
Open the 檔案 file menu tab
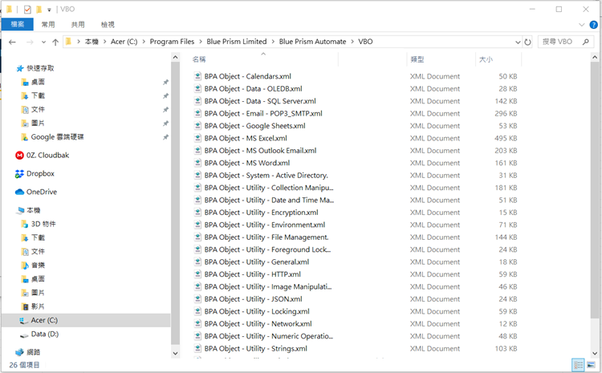point(18,24)
